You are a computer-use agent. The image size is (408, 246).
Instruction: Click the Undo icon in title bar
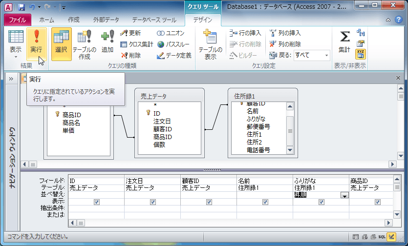coord(32,7)
